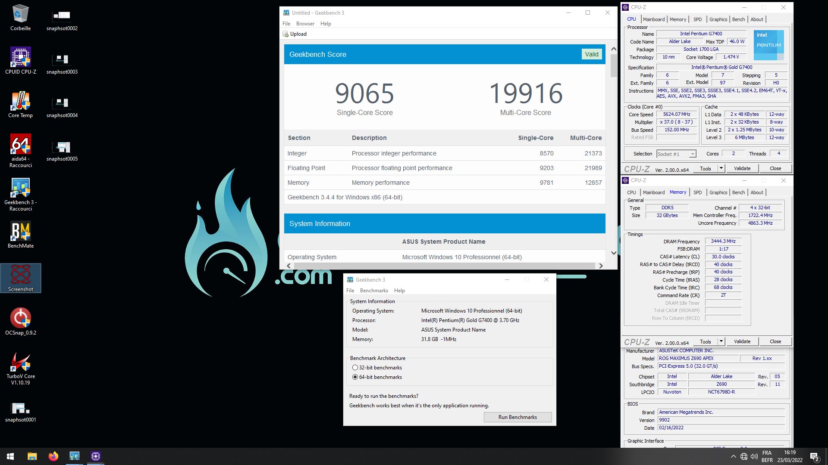Open Tools dropdown arrow in Memory CPU-Z window
This screenshot has height=465, width=828.
pyautogui.click(x=721, y=341)
